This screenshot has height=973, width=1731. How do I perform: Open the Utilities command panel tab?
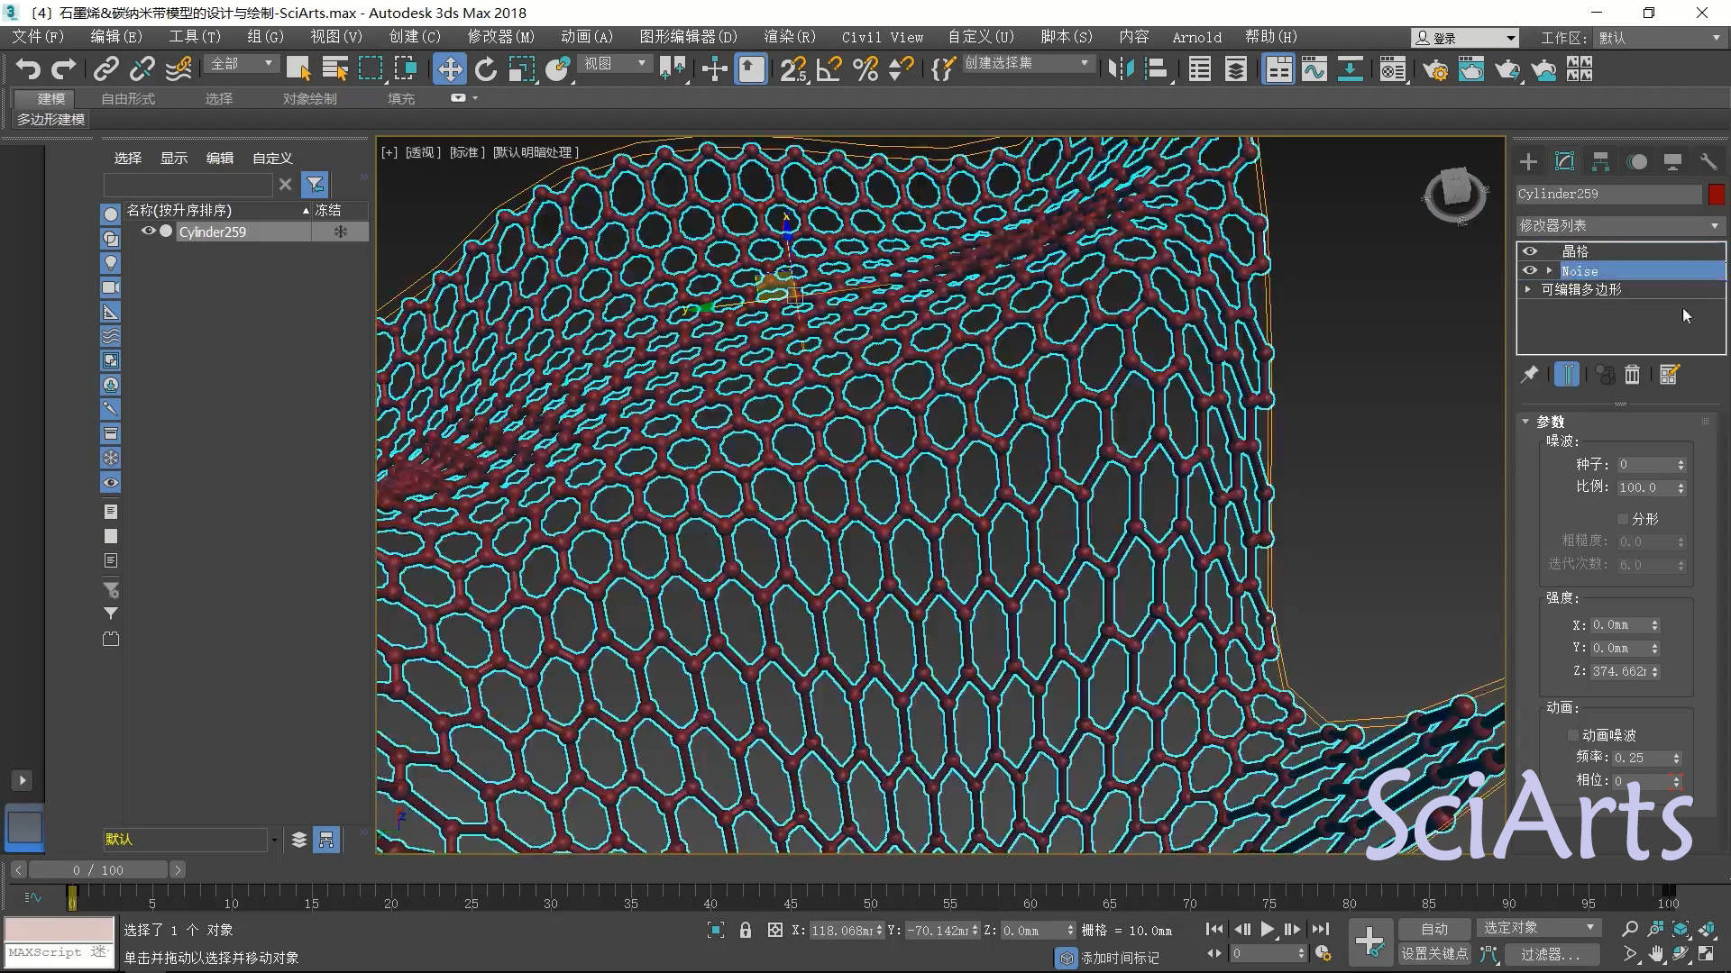click(1708, 161)
